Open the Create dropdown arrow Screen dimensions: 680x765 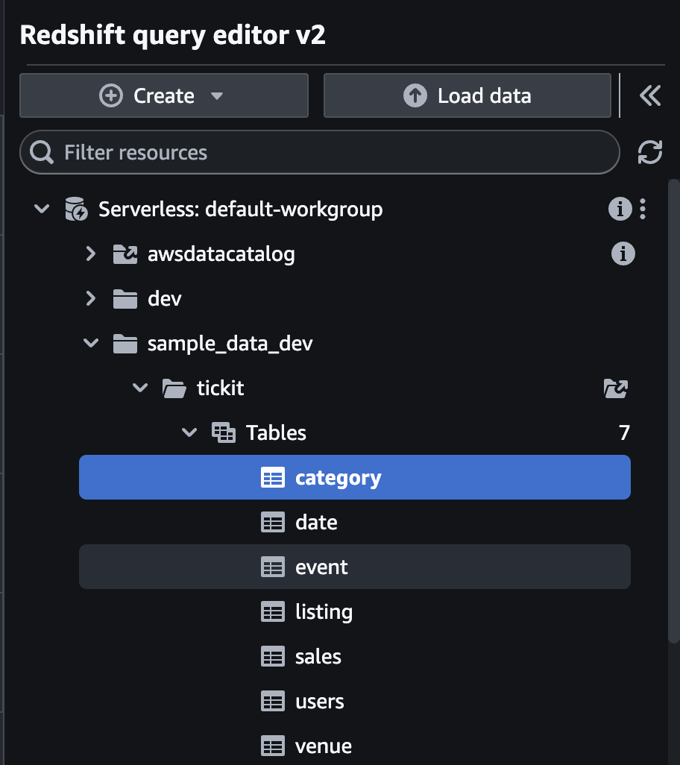(217, 96)
